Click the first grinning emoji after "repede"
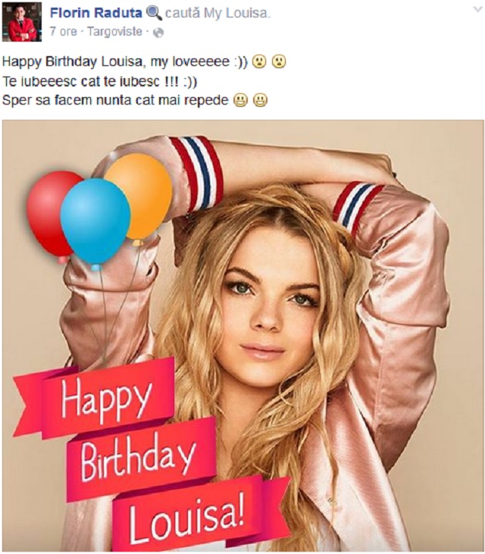This screenshot has width=485, height=554. tap(240, 100)
